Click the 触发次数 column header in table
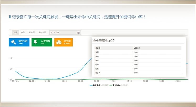The height and width of the screenshot is (107, 196). 137,48
